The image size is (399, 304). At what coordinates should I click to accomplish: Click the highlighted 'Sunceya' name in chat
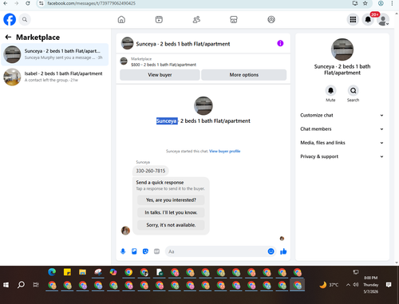167,121
